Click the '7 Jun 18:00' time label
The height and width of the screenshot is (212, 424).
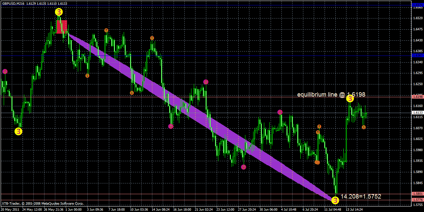tap(117, 209)
